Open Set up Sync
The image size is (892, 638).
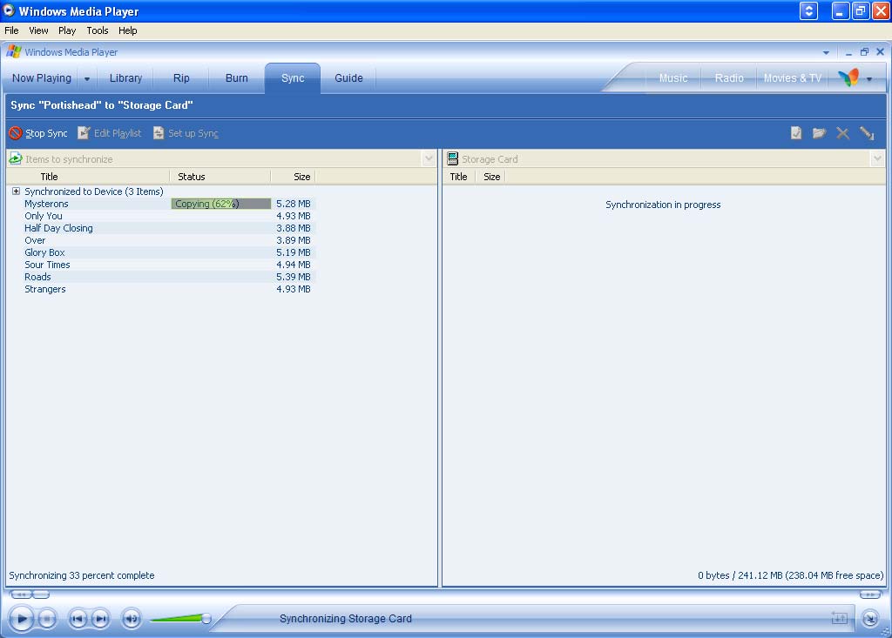point(186,133)
